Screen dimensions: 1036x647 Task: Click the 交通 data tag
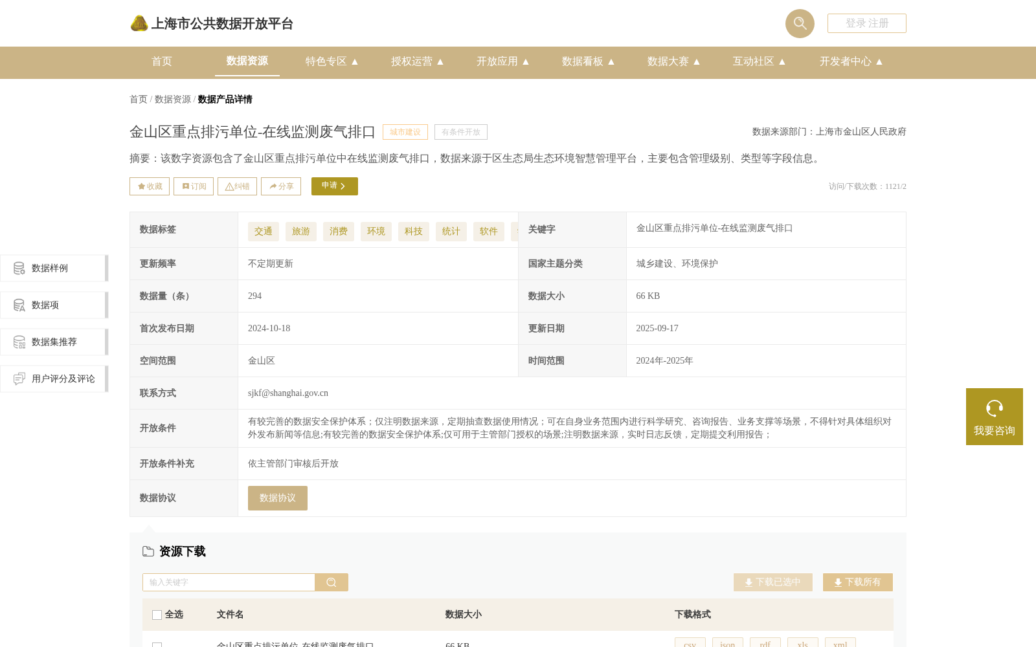point(264,232)
